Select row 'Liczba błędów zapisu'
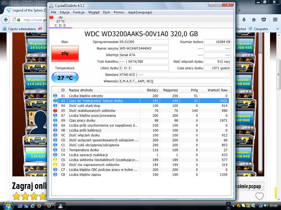 (140, 175)
